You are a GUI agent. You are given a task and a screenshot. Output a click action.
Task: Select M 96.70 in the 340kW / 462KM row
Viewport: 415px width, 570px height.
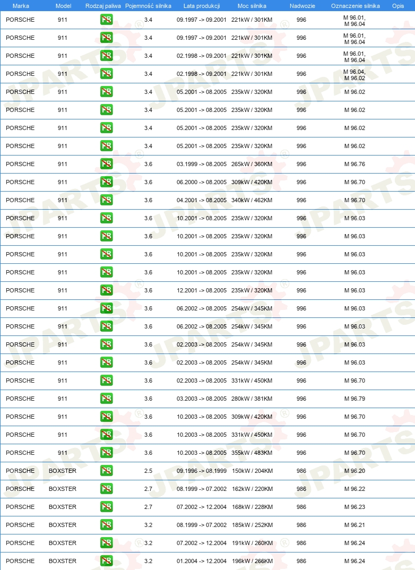pos(355,200)
